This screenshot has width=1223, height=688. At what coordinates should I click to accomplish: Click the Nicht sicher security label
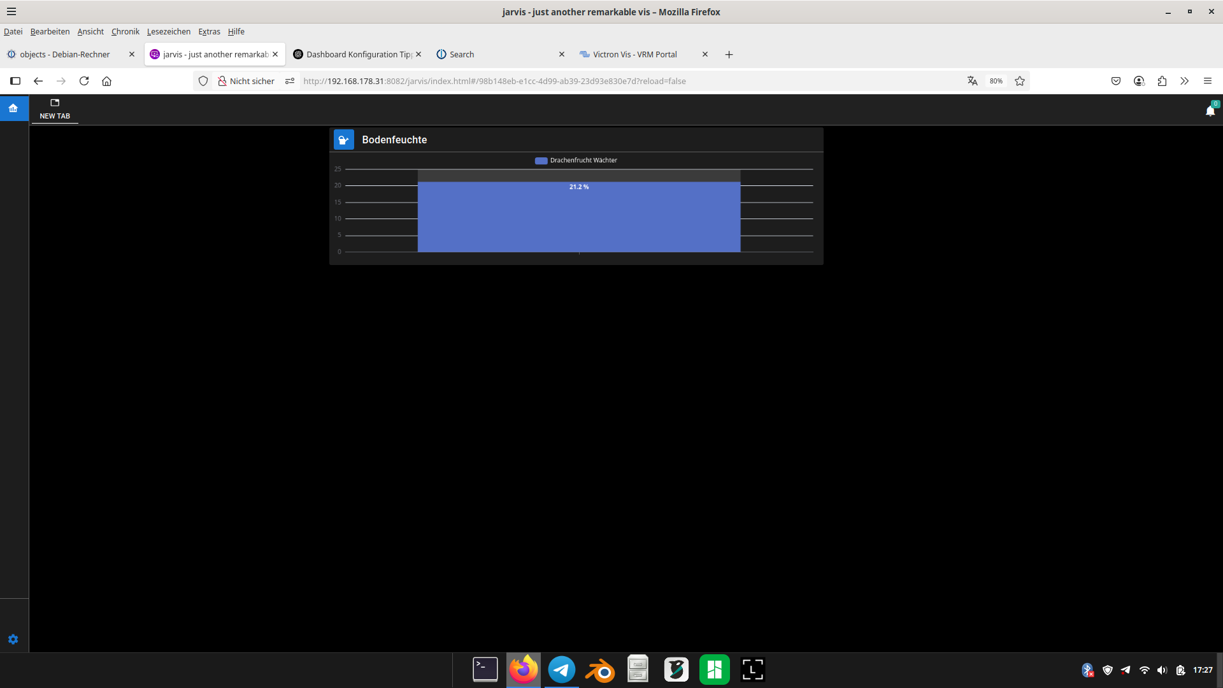pos(252,81)
